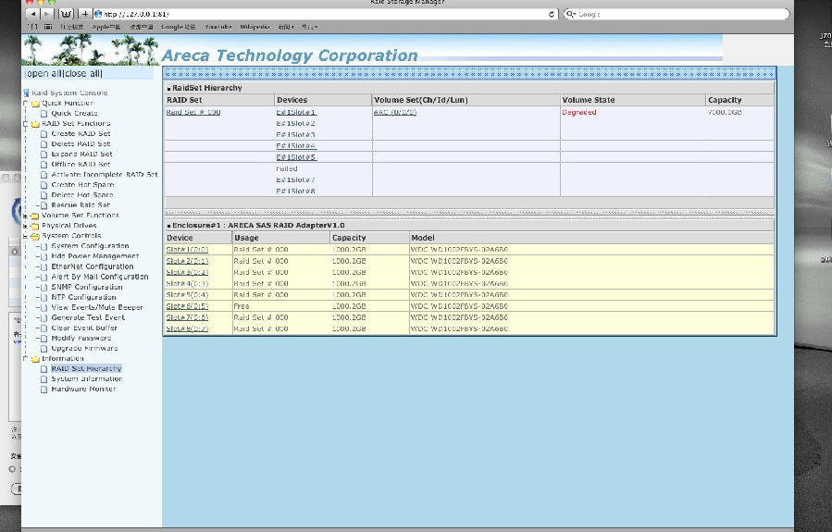Click the page icon beside Quick Create
Screen dimensions: 832x532
tap(44, 114)
